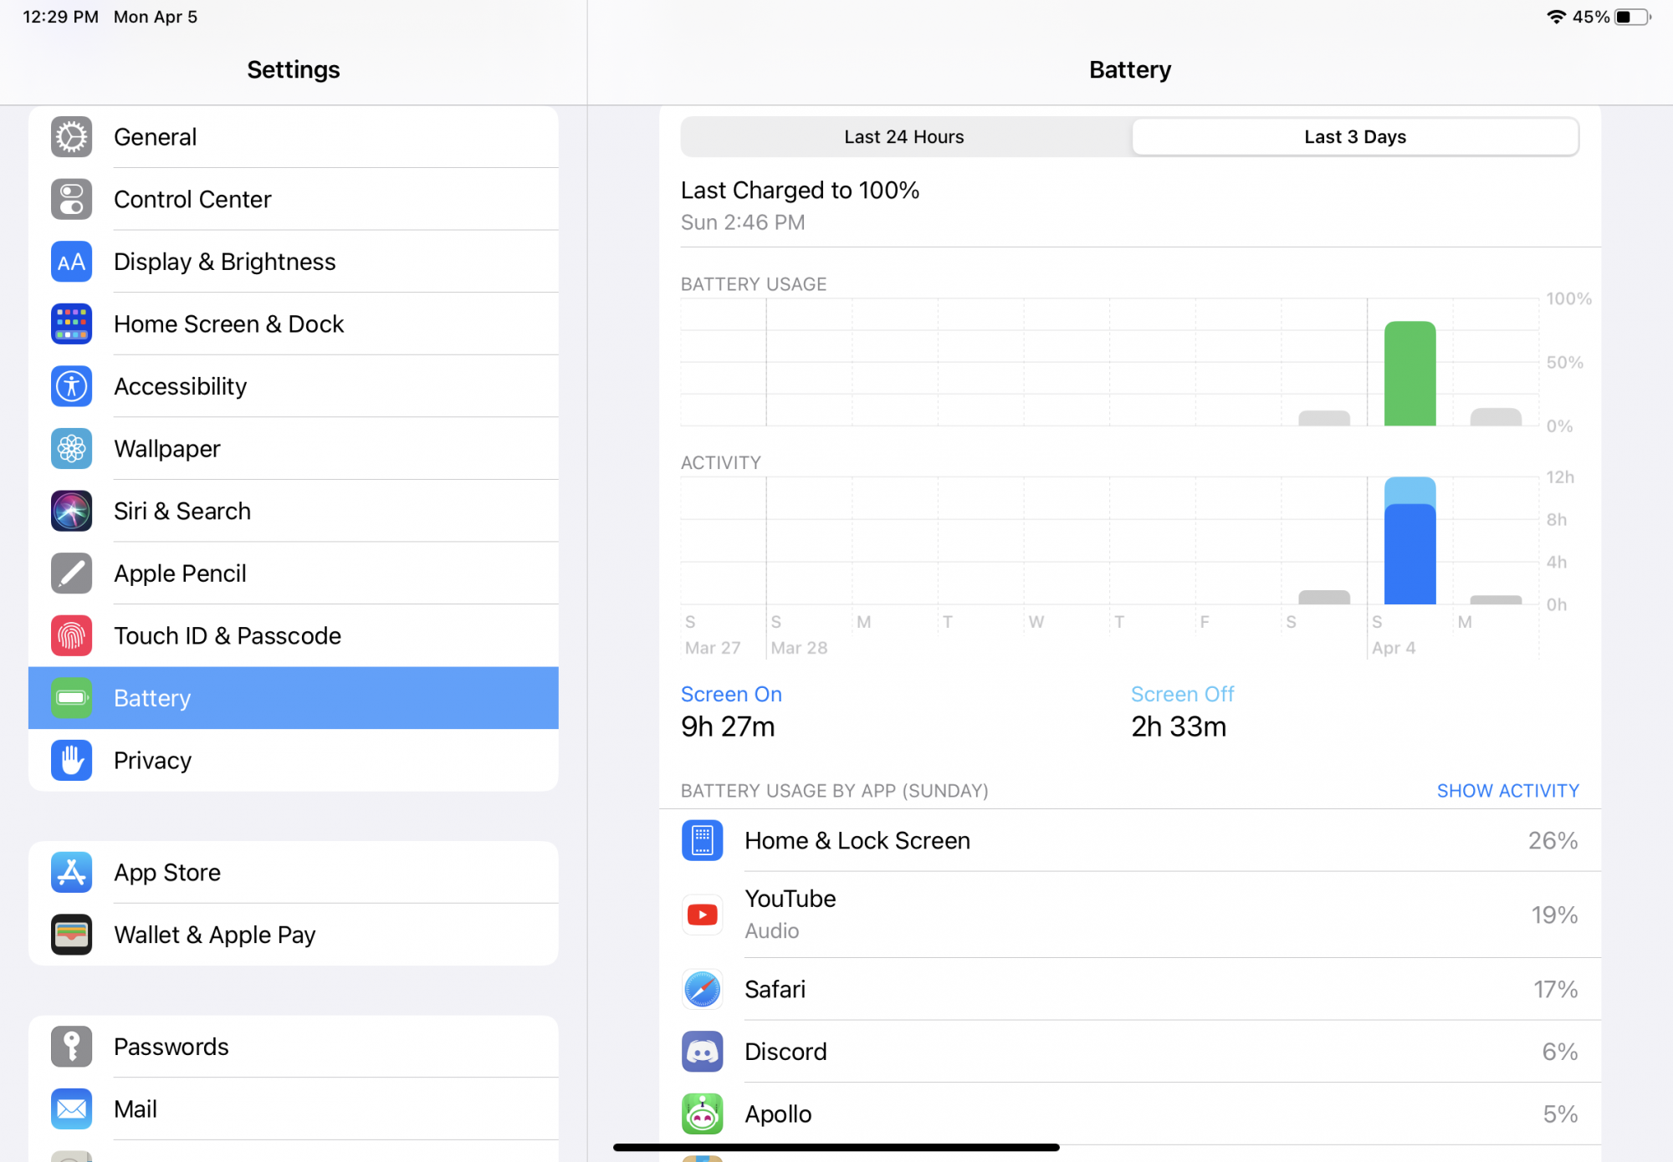The width and height of the screenshot is (1673, 1162).
Task: Open Wallet & Apple Pay settings
Action: [x=293, y=935]
